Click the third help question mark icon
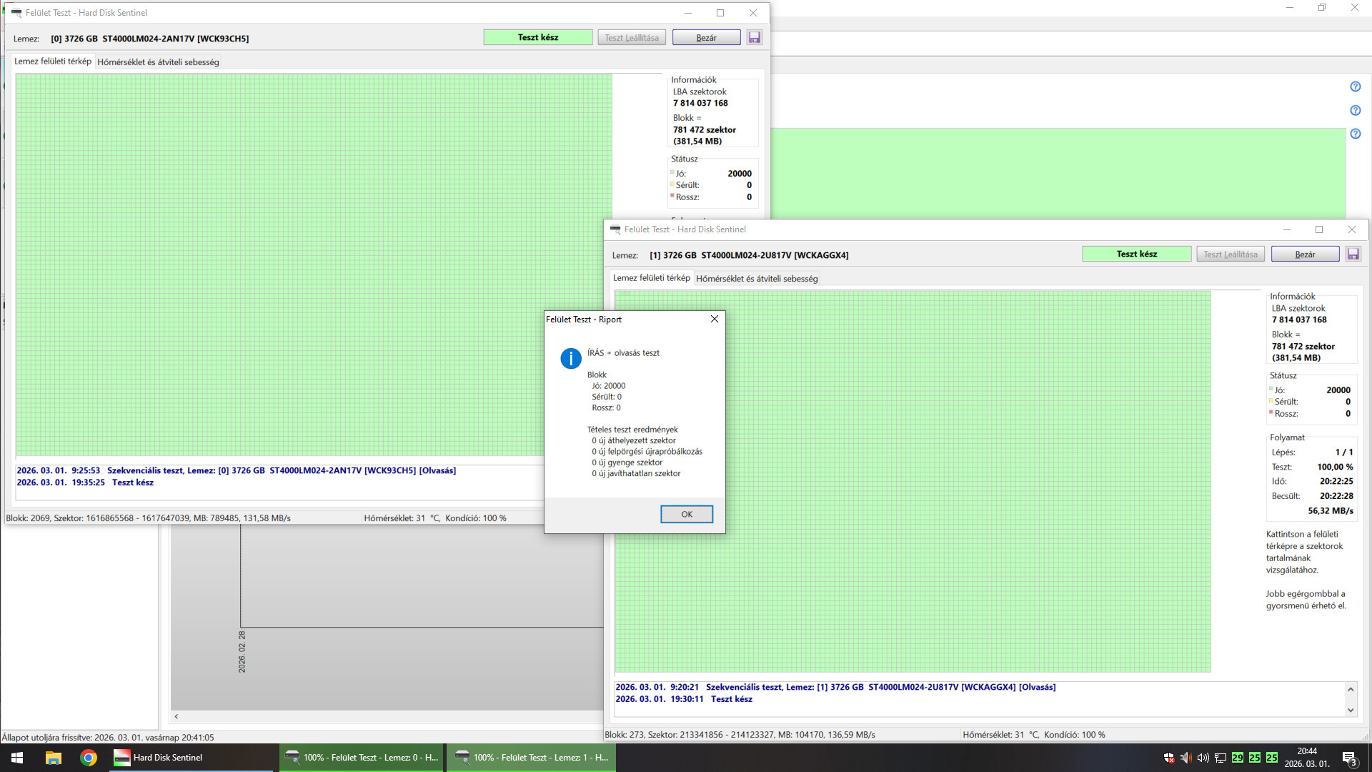 point(1355,134)
